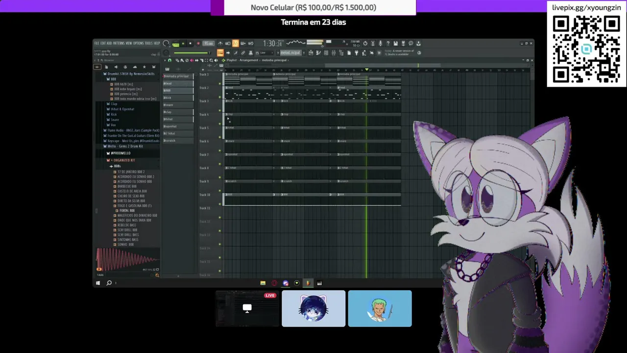This screenshot has width=627, height=353.
Task: Click the tempo 95 BPM display
Action: click(x=209, y=43)
